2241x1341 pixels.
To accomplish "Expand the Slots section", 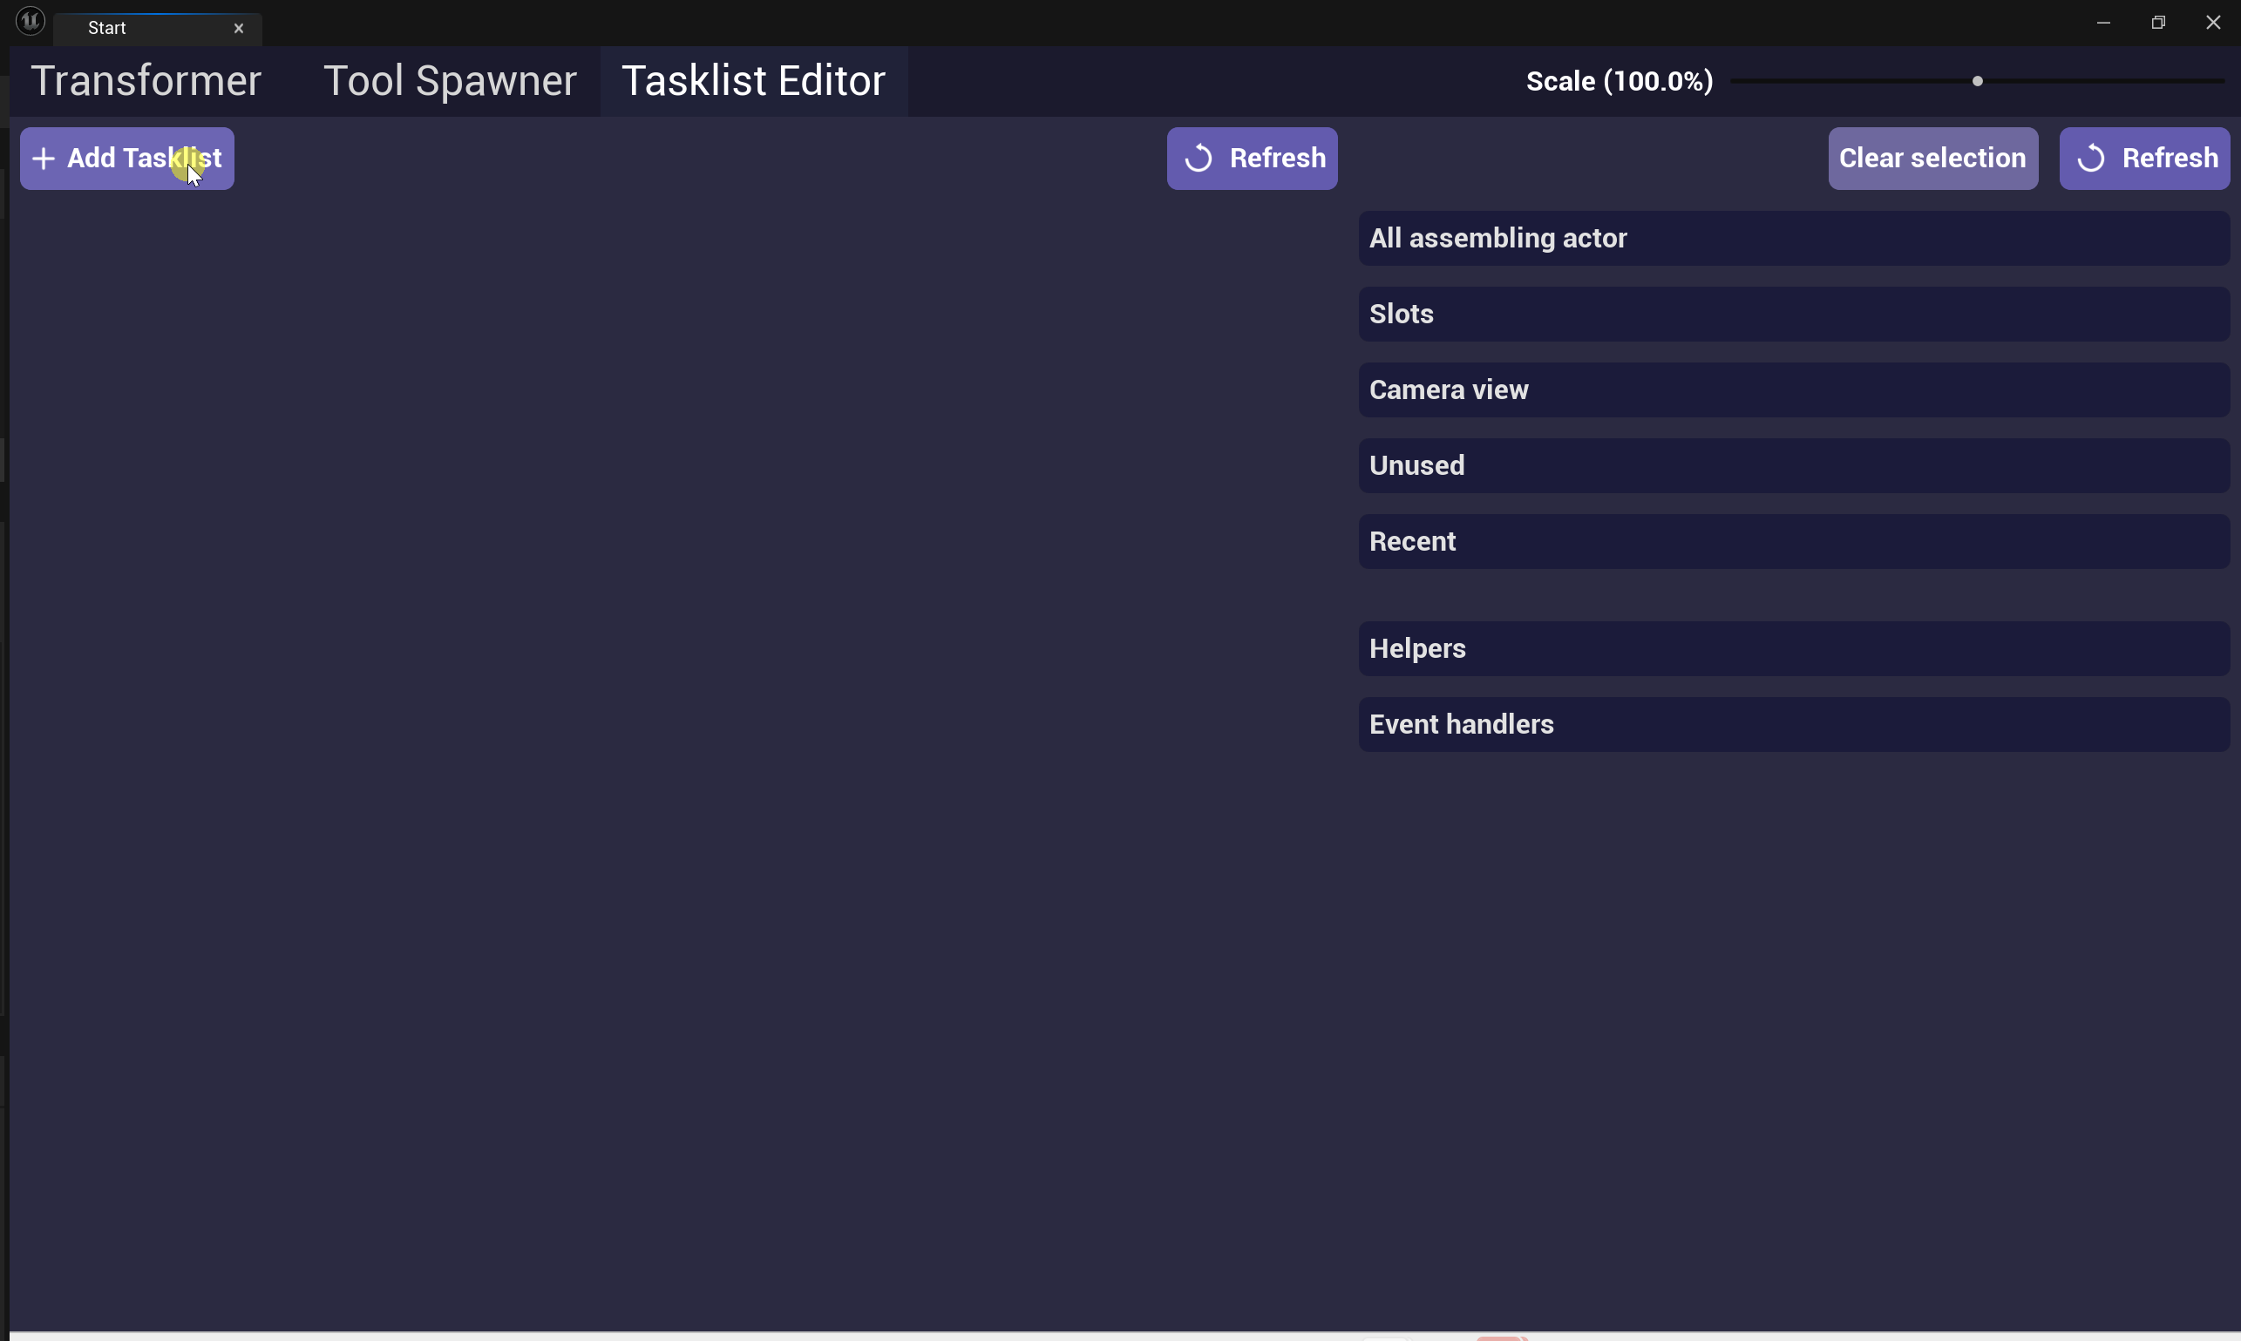I will 1793,315.
